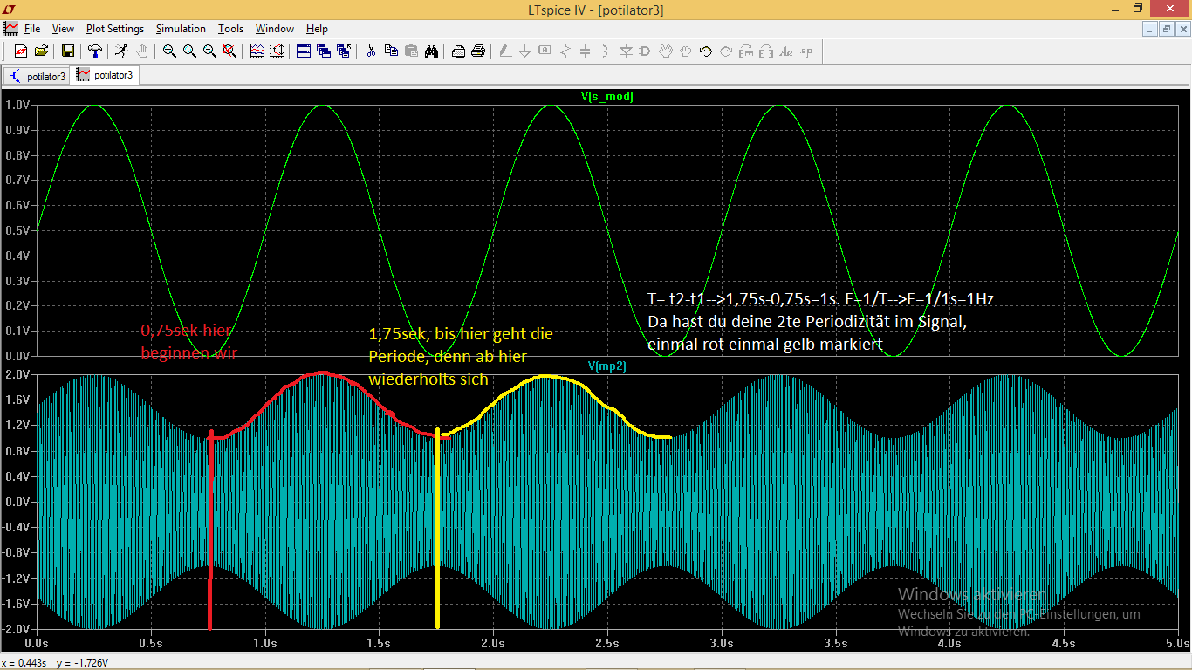The width and height of the screenshot is (1192, 670).
Task: Open a file with the folder icon
Action: point(41,51)
